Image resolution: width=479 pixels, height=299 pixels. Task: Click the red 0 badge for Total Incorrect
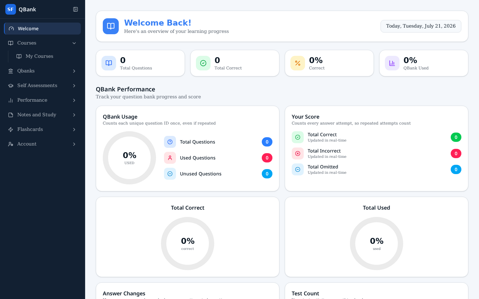coord(456,153)
